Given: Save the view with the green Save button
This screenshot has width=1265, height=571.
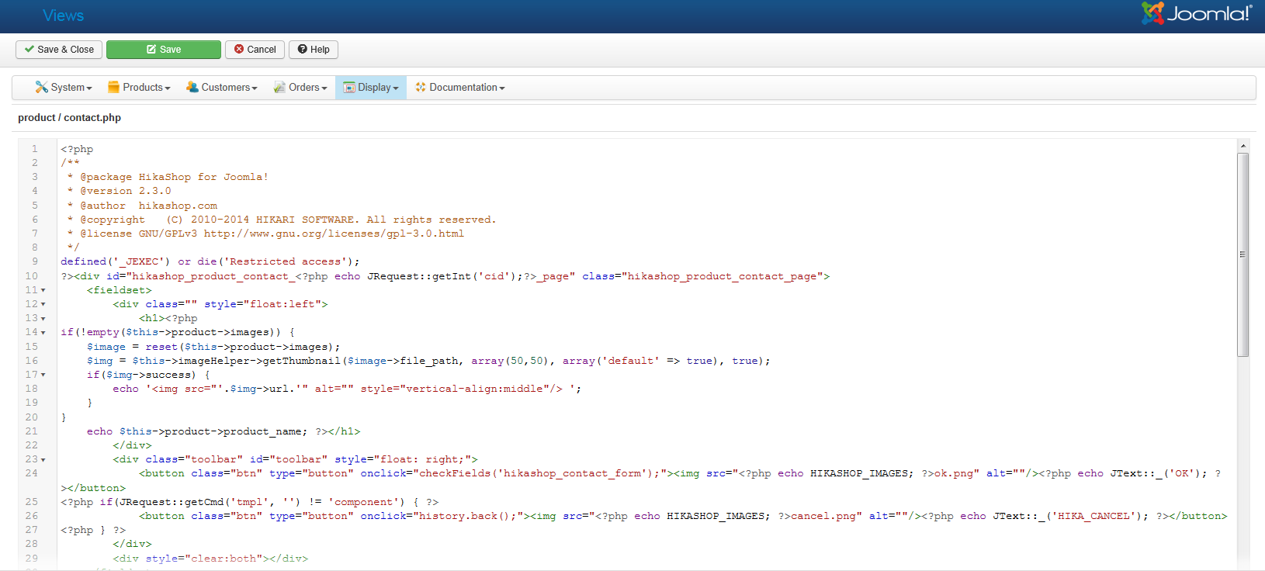Looking at the screenshot, I should pyautogui.click(x=164, y=50).
